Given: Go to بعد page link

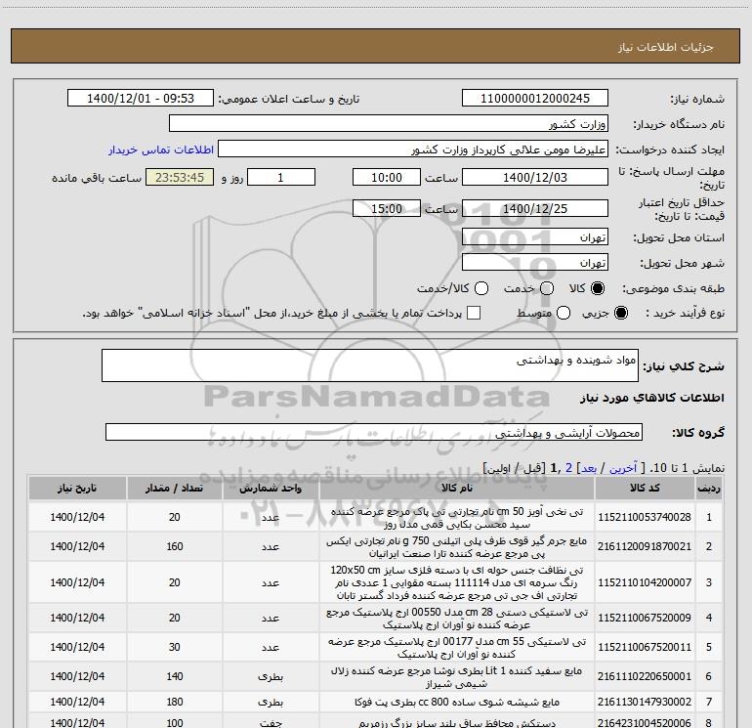Looking at the screenshot, I should [x=589, y=468].
